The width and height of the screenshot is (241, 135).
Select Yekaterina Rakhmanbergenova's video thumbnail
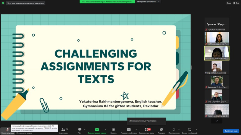[x=217, y=53]
